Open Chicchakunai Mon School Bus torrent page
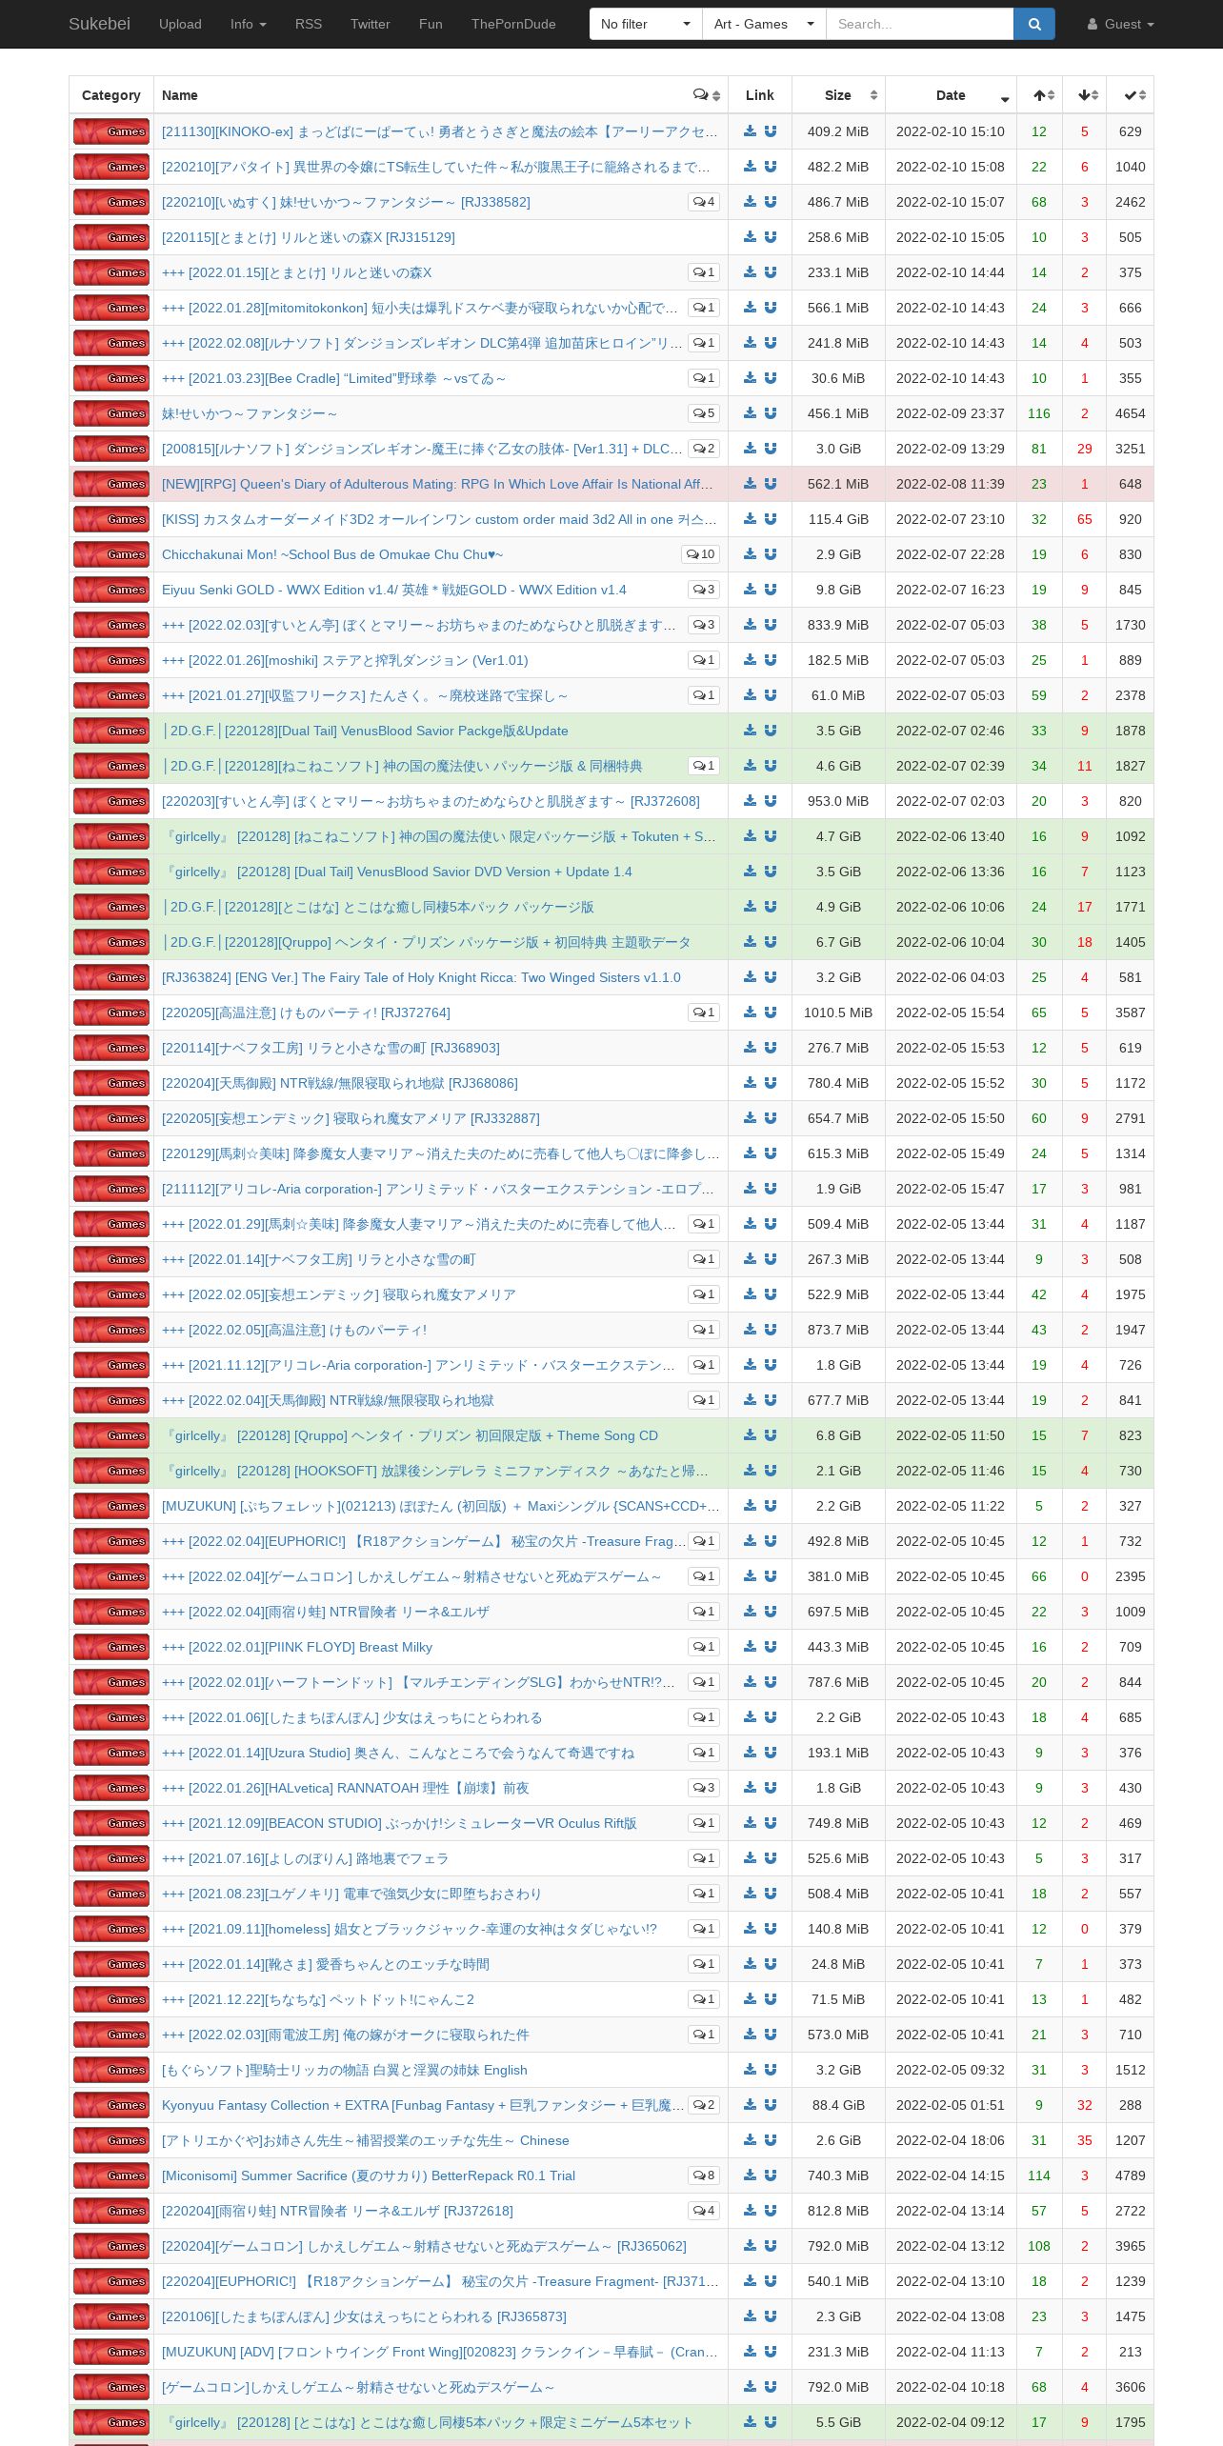Screen dimensions: 1223x2446 point(332,554)
